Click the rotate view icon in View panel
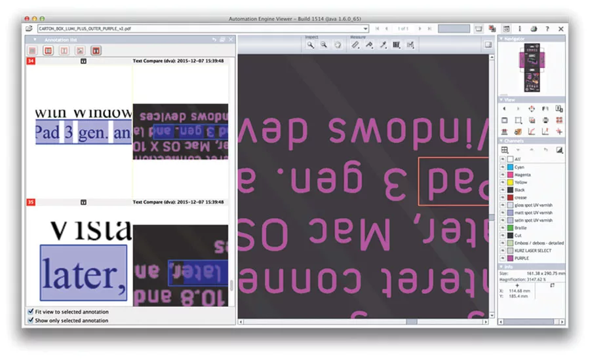 (531, 109)
